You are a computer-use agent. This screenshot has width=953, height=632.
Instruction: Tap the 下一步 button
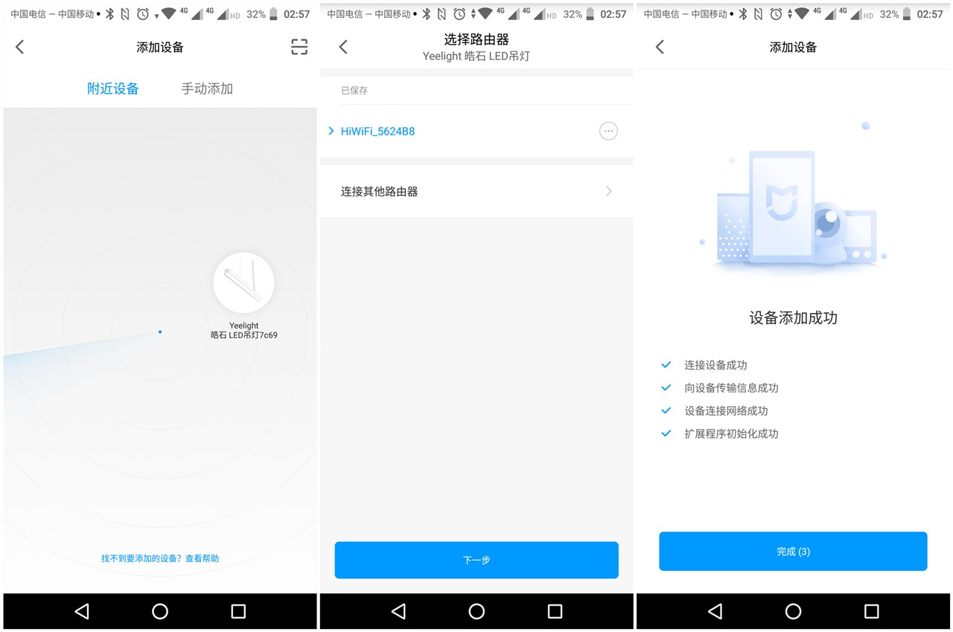click(x=476, y=560)
